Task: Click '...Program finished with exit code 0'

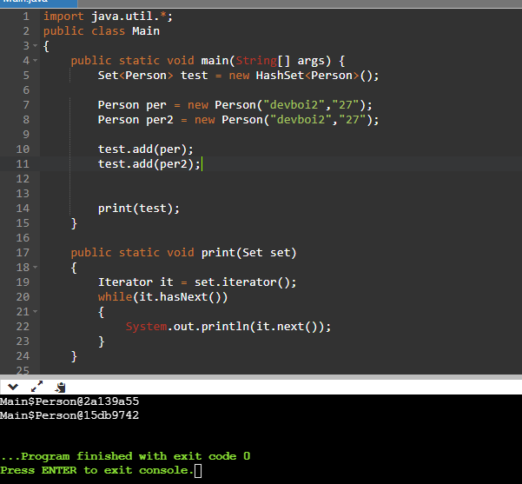Action: coord(125,456)
